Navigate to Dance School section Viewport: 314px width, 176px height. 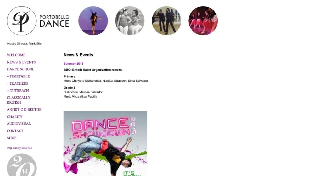click(x=21, y=69)
